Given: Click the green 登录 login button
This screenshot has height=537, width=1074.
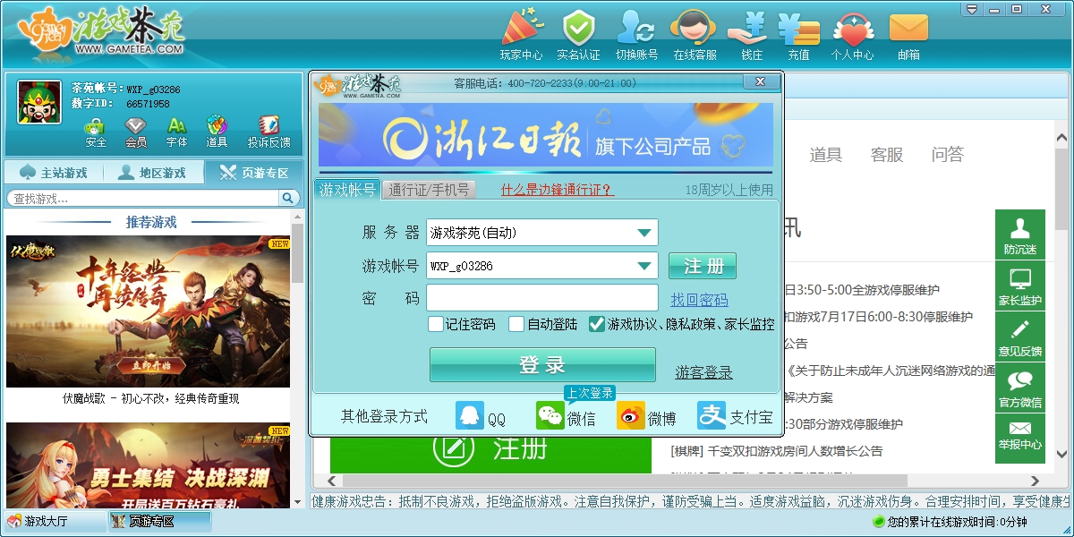Looking at the screenshot, I should point(542,364).
